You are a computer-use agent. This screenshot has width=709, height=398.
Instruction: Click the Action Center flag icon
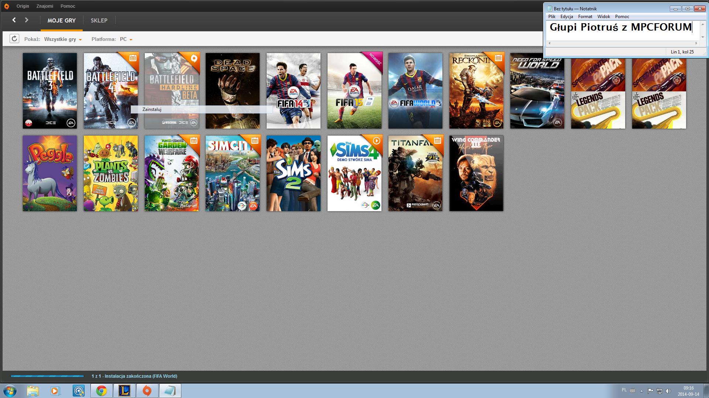[x=650, y=391]
